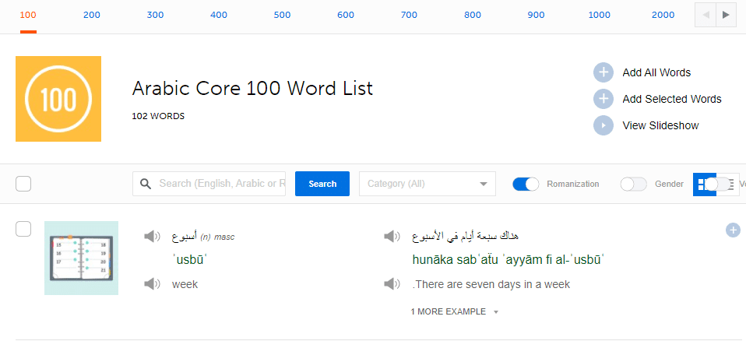Tick the checkbox for the week entry
The width and height of the screenshot is (746, 341).
[23, 228]
